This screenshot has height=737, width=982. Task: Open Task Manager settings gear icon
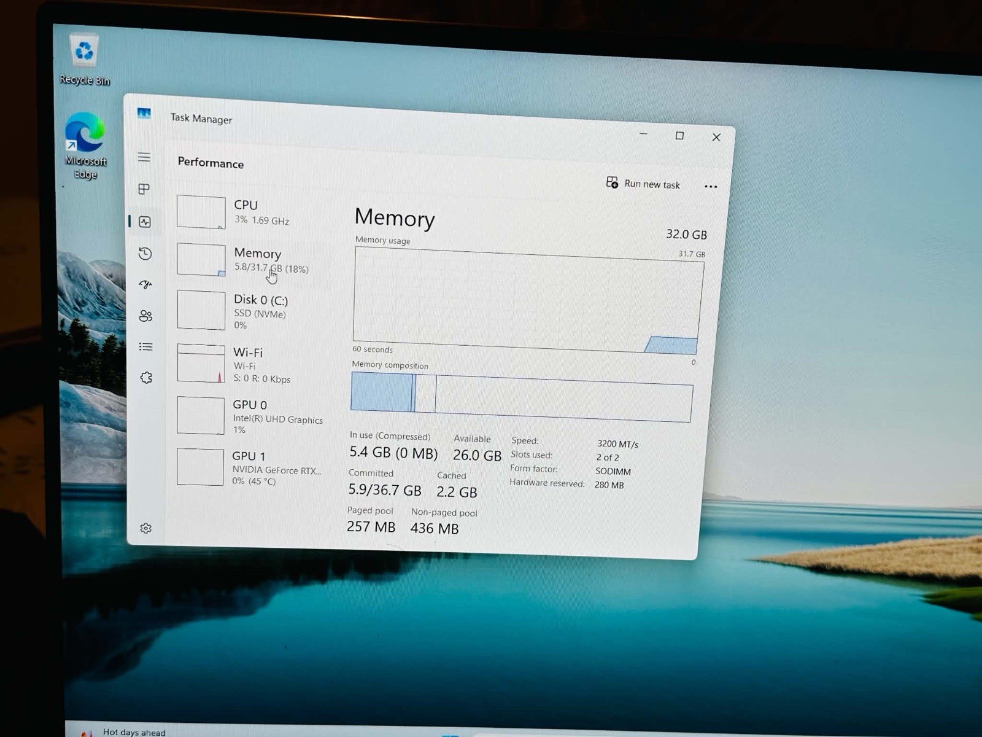click(146, 528)
